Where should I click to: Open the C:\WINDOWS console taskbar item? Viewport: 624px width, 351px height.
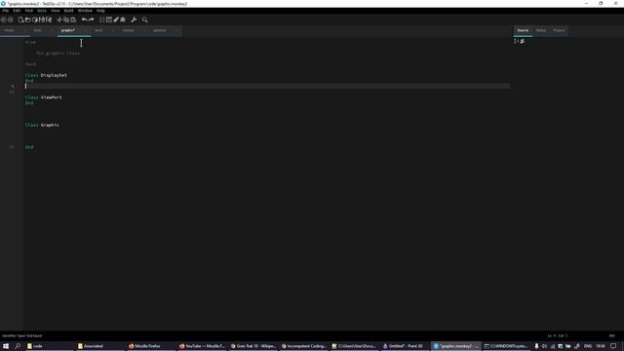[x=506, y=346]
